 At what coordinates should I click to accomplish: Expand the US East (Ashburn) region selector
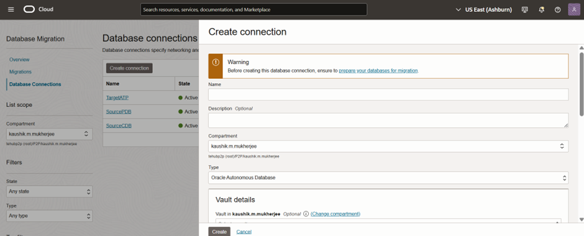(x=483, y=10)
